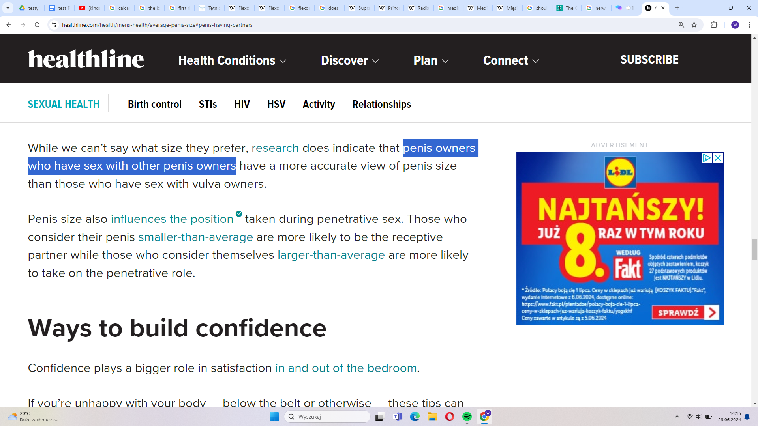758x426 pixels.
Task: Click the Lidl logo in the ad
Action: [620, 172]
